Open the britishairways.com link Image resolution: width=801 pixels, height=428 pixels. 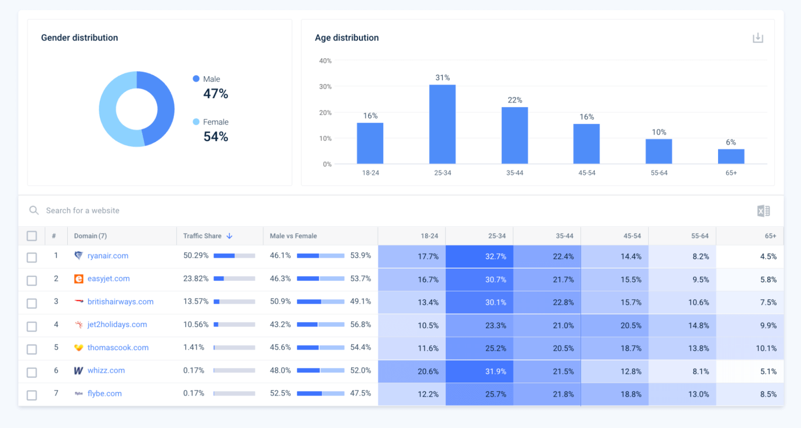coord(120,301)
